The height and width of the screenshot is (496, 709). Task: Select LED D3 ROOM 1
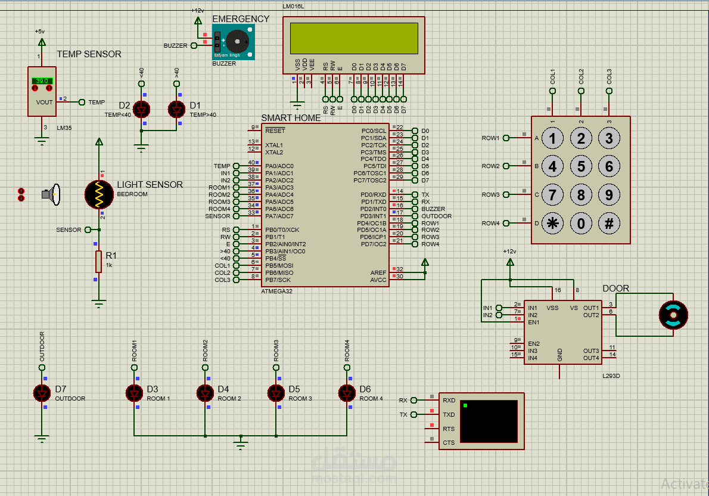click(134, 393)
